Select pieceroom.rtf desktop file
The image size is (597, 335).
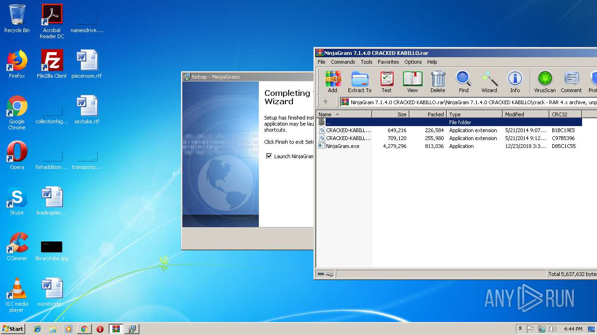(x=87, y=64)
